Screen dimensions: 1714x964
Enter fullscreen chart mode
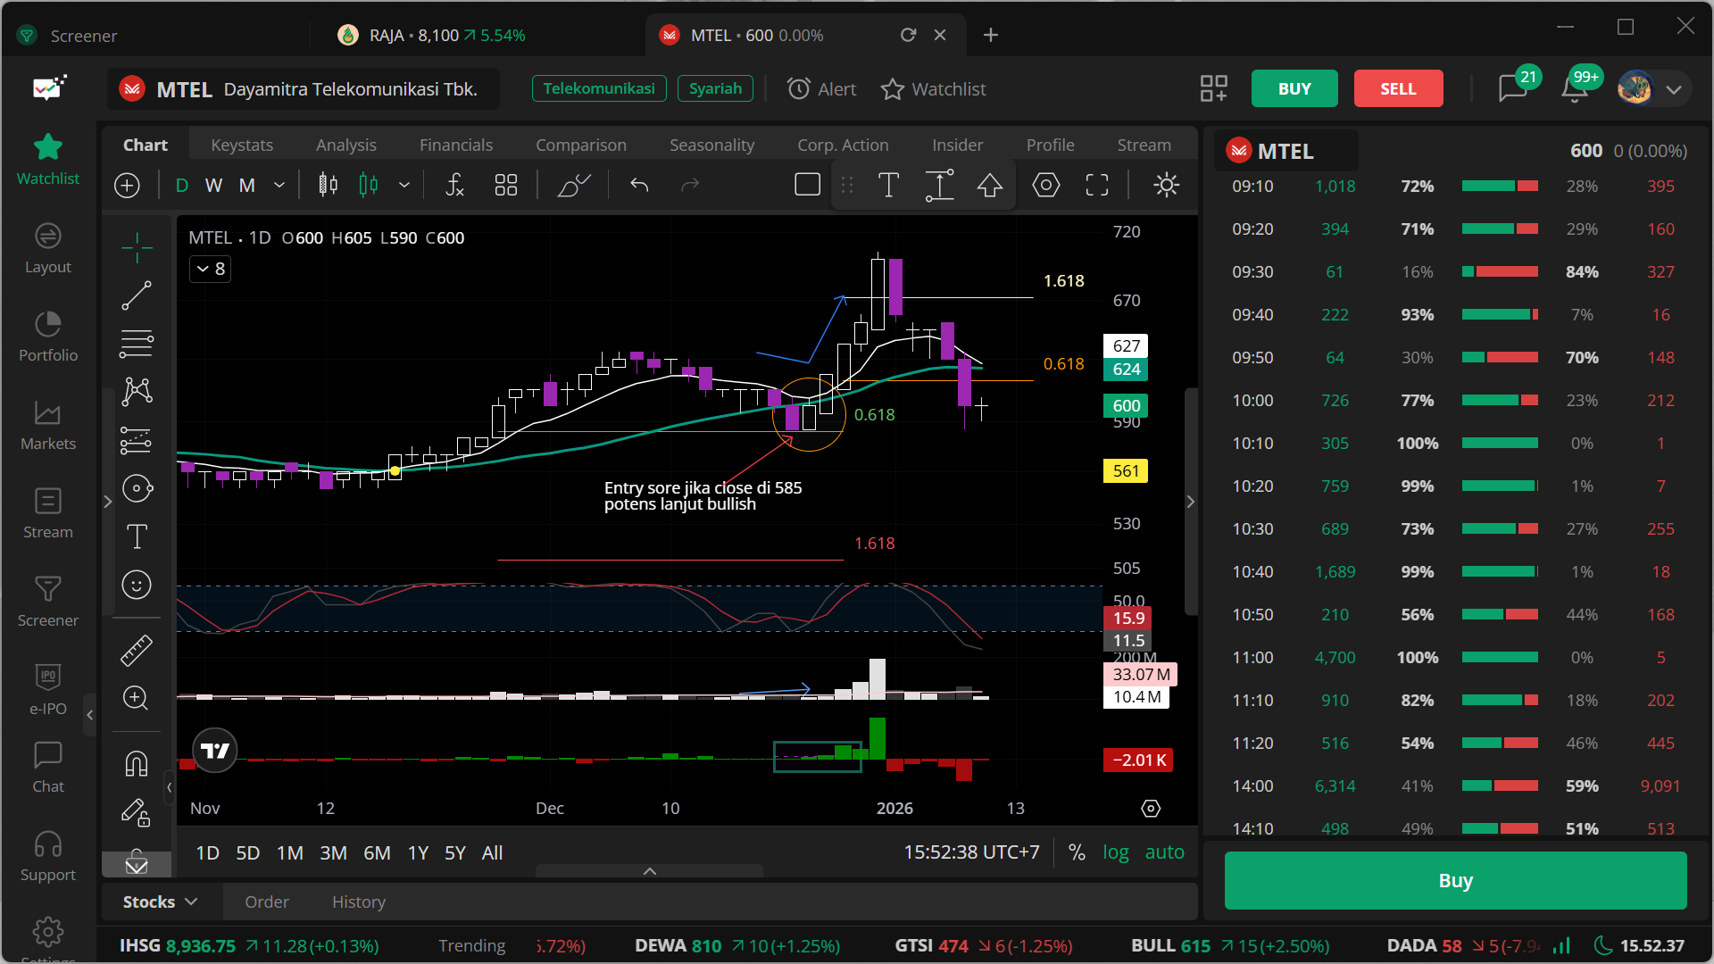(x=1097, y=185)
